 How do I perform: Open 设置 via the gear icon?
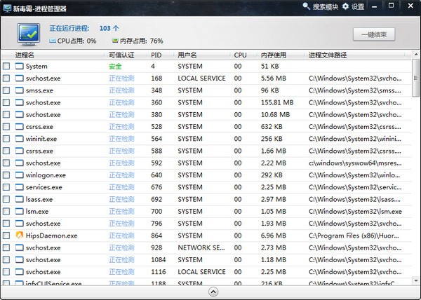[346, 7]
